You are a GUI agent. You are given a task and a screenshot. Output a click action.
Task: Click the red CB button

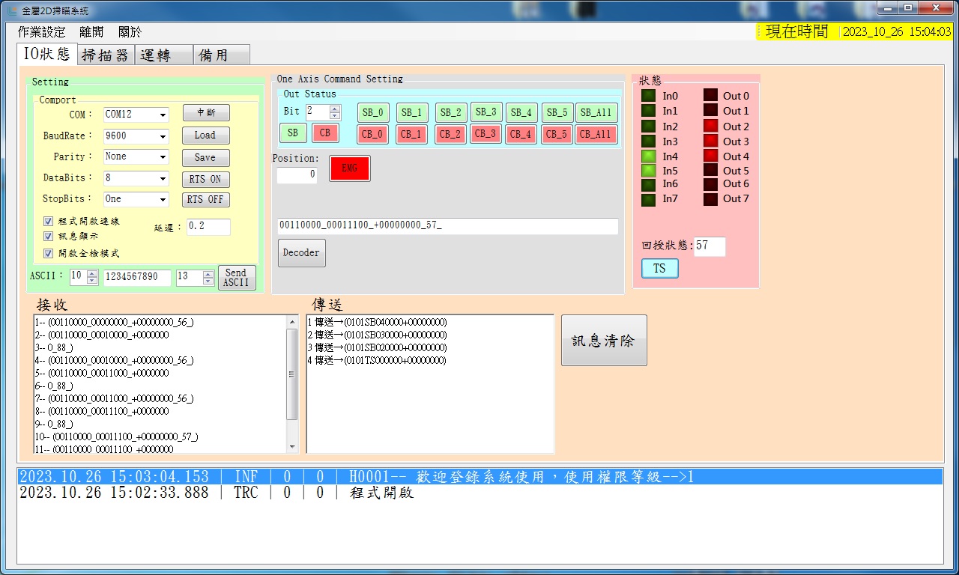tap(325, 133)
